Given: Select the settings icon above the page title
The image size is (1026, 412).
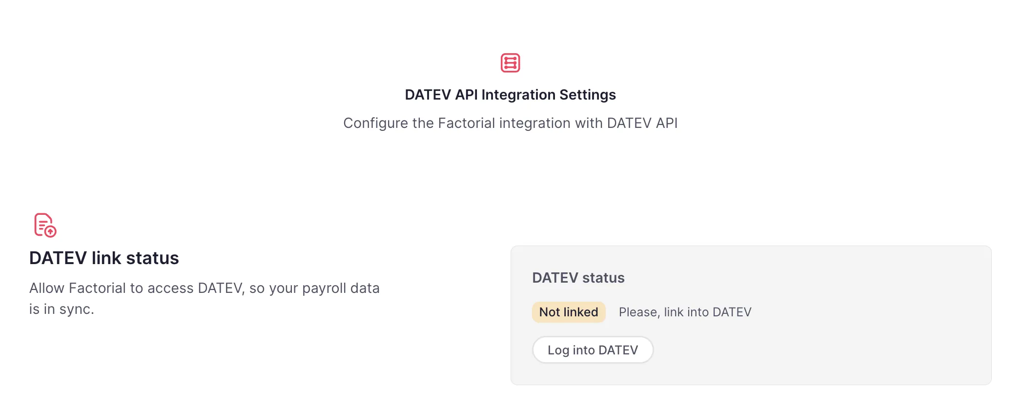Looking at the screenshot, I should click(x=511, y=62).
